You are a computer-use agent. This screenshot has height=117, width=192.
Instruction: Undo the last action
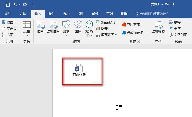[16, 5]
